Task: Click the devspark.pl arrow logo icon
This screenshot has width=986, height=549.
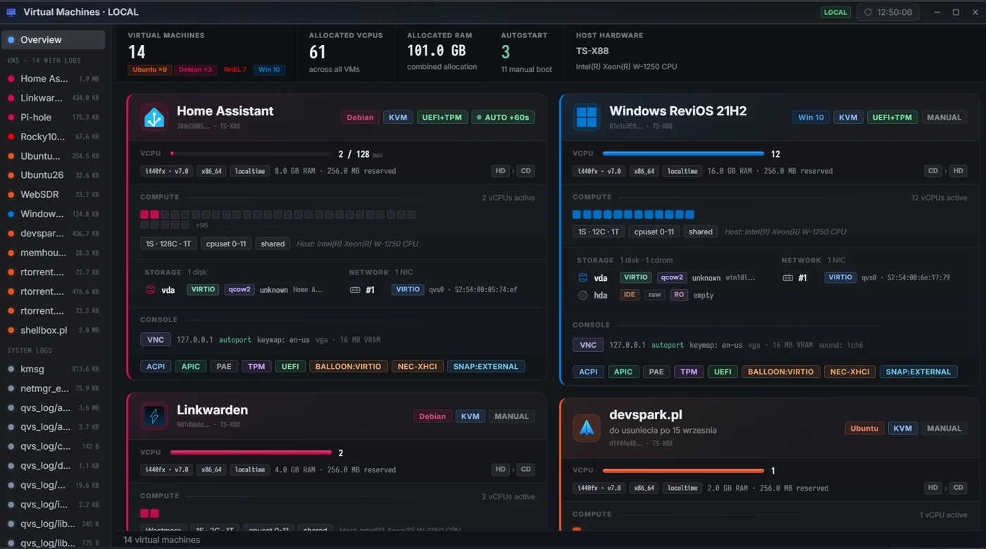Action: point(586,428)
